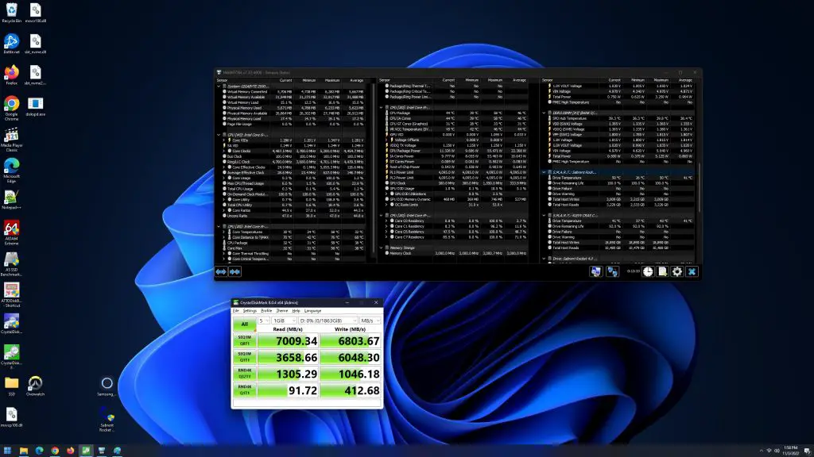Select the CPU Package Power sensor row

pos(457,151)
